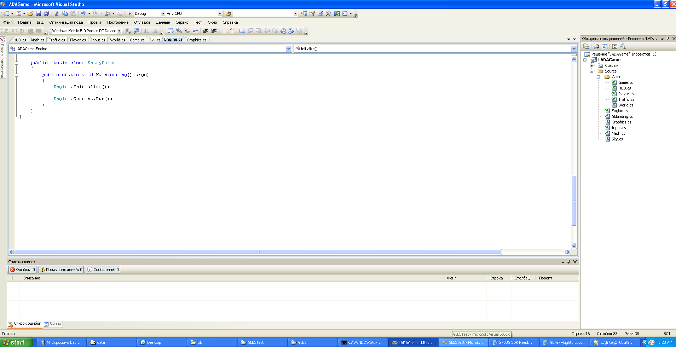676x347 pixels.
Task: Open the Initialize() member dropdown
Action: coord(574,49)
